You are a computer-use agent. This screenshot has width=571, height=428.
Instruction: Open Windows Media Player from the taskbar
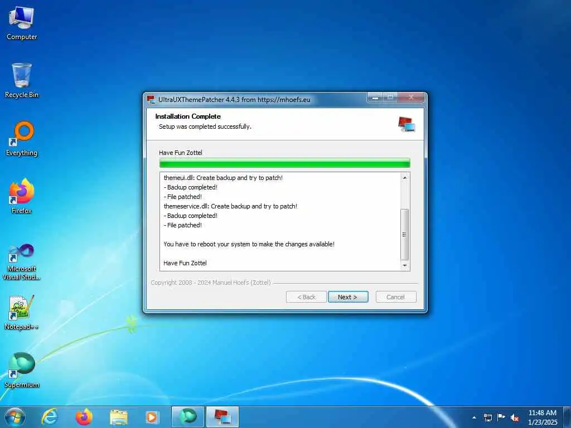pyautogui.click(x=152, y=417)
